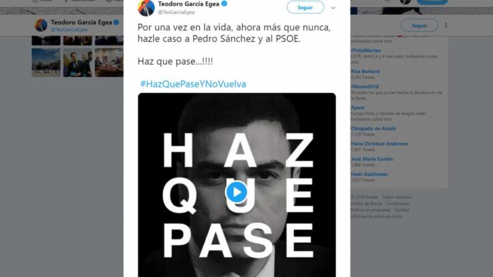Open the #HazQuePaseYNoVuelva hashtag
Viewport: 493px width, 277px height.
point(193,84)
